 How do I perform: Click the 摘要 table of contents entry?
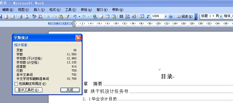(x=98, y=84)
